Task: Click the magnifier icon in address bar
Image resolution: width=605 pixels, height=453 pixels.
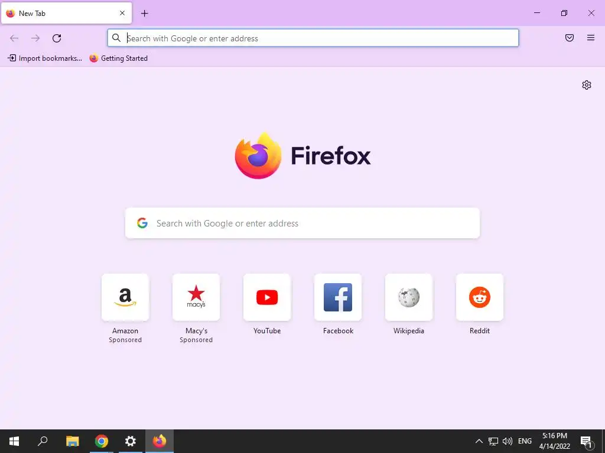Action: pyautogui.click(x=116, y=38)
